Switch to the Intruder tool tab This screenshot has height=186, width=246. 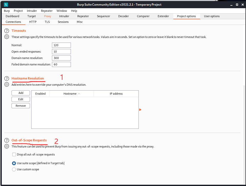[x=64, y=16]
